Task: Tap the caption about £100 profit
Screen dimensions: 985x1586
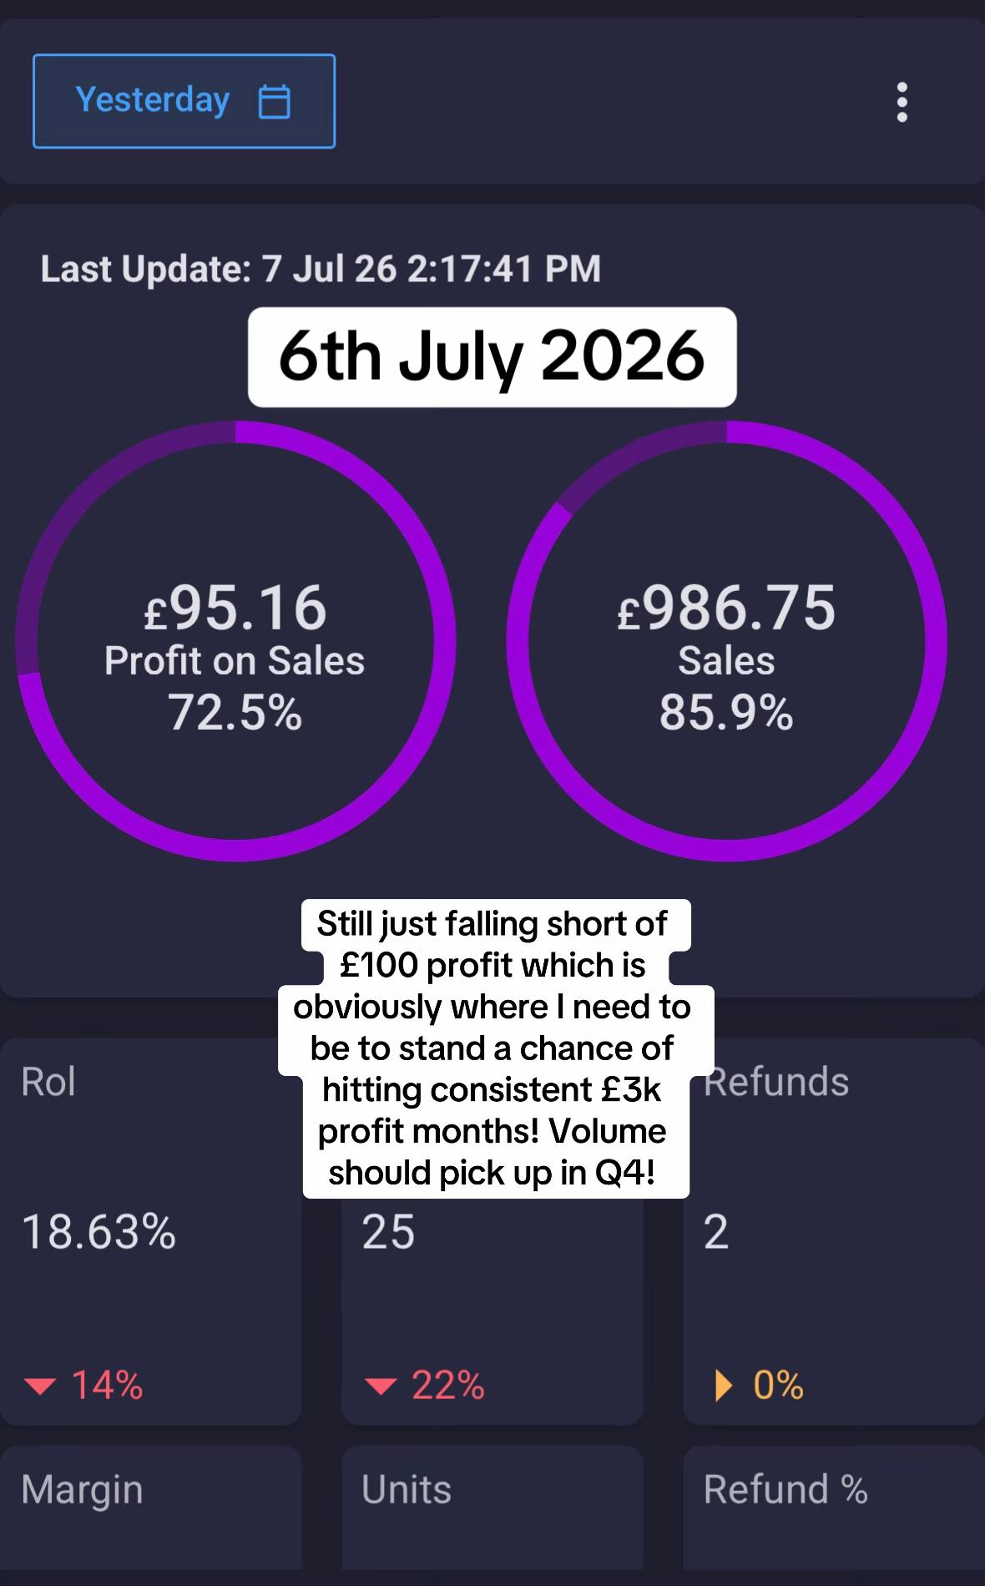Action: tap(492, 1048)
